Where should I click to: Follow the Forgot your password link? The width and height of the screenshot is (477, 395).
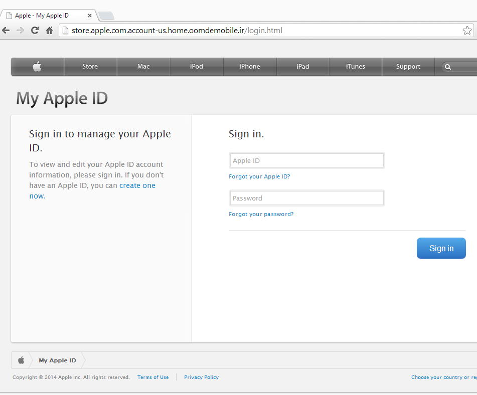click(261, 214)
